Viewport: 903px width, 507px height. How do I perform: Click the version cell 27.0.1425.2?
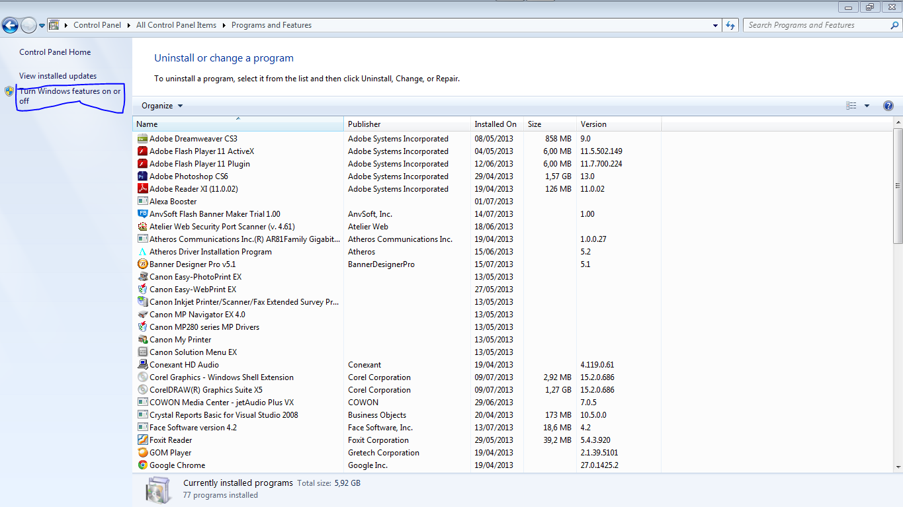click(x=599, y=465)
